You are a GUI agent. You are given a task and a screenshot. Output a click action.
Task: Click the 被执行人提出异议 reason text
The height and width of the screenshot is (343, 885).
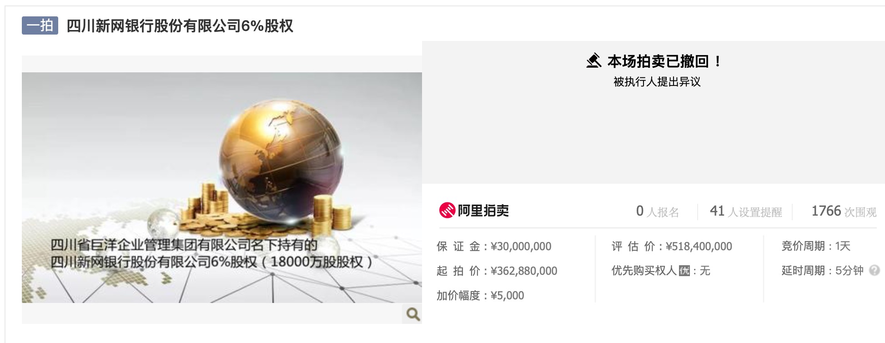657,82
